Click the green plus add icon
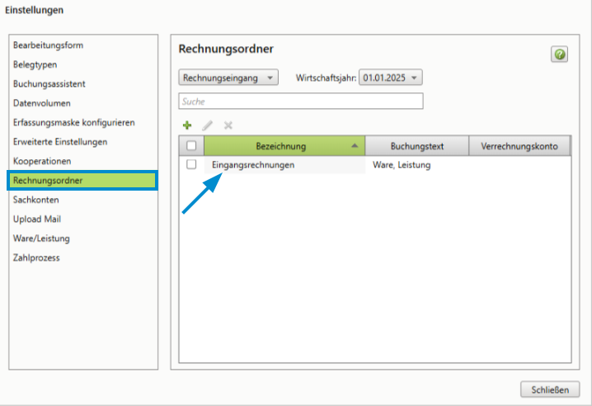 [x=187, y=125]
